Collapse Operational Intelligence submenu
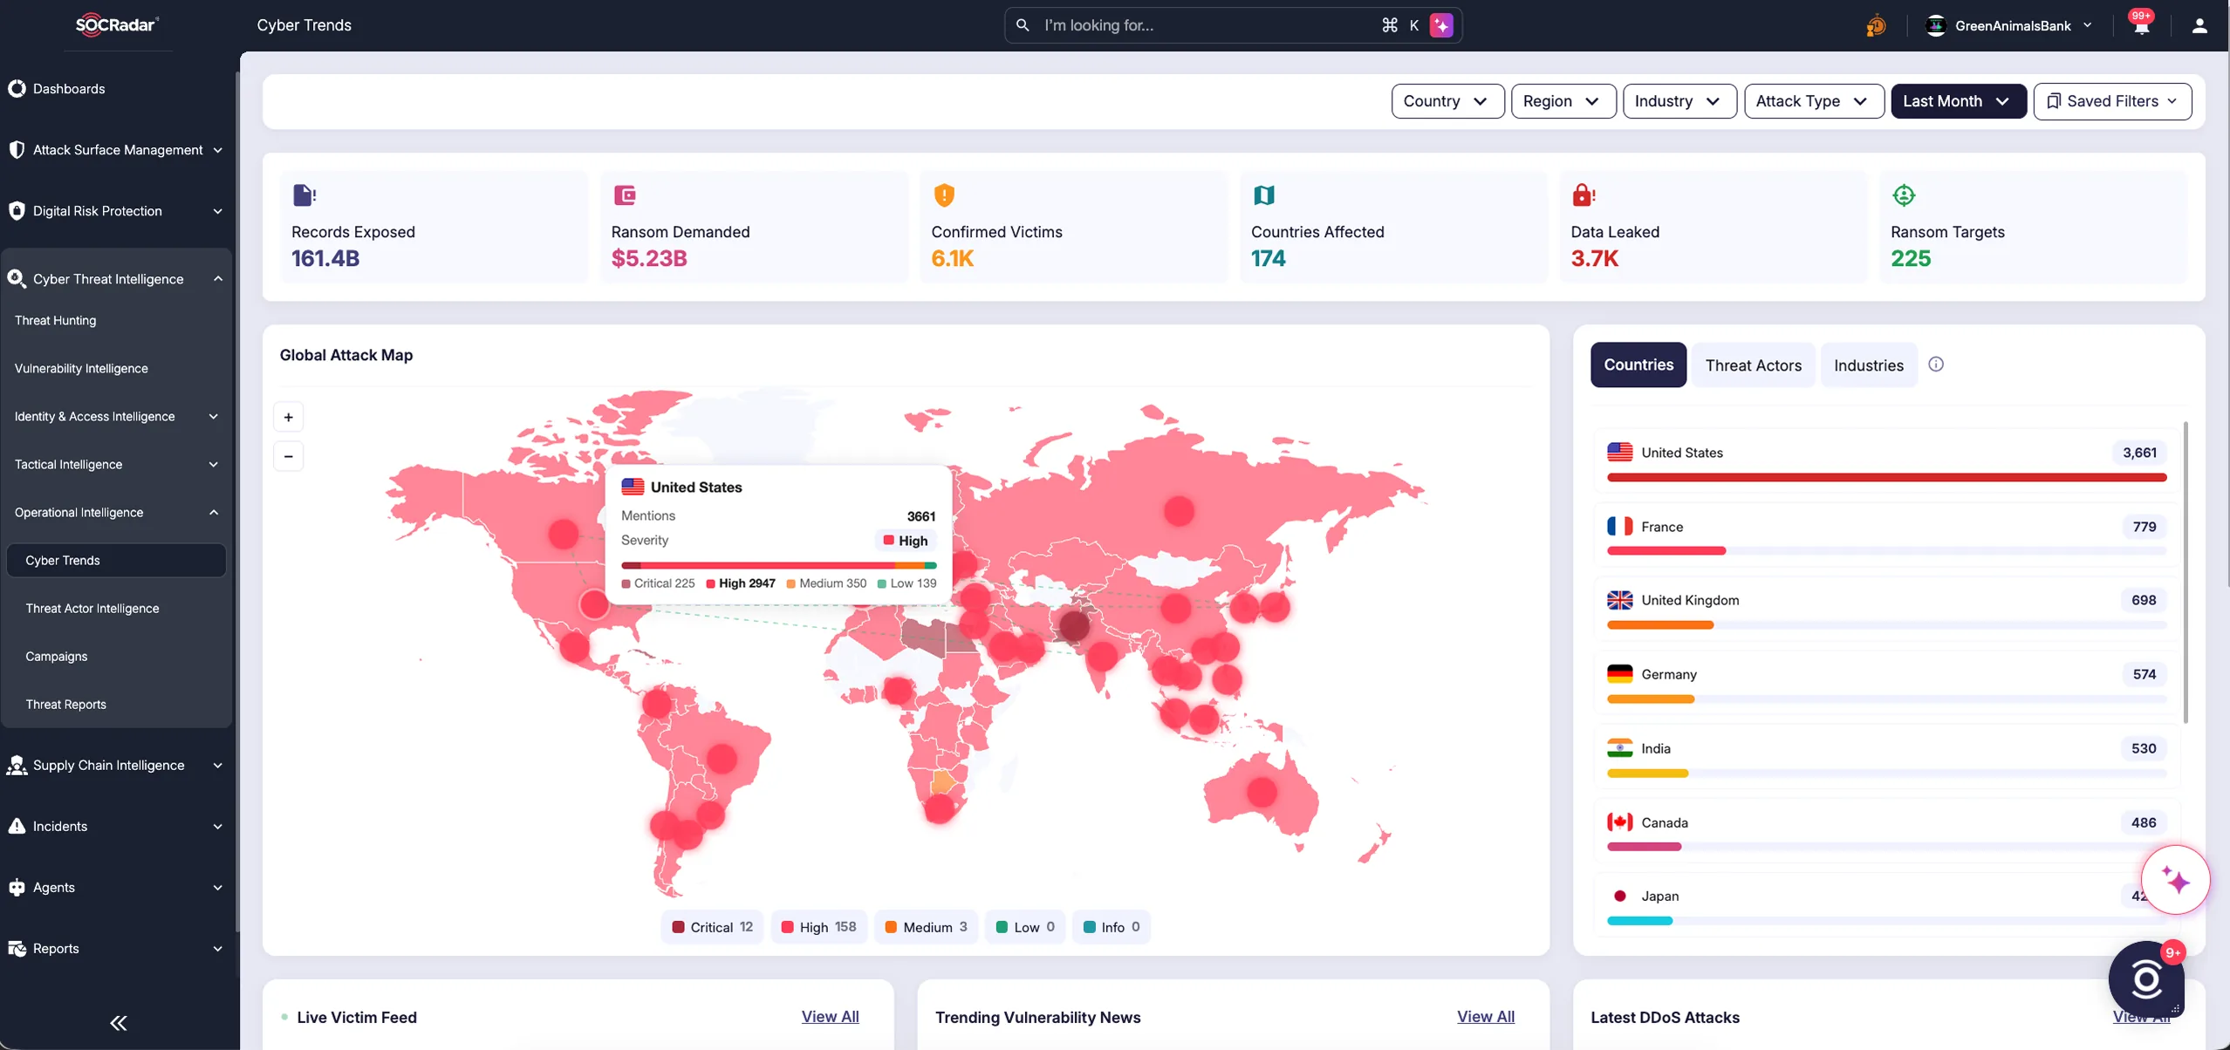 [x=117, y=512]
